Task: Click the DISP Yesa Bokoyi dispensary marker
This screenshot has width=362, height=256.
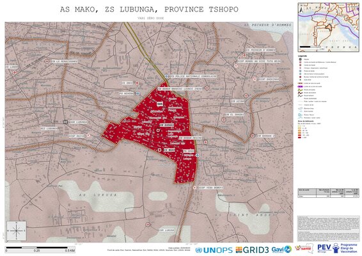Action: click(195, 188)
